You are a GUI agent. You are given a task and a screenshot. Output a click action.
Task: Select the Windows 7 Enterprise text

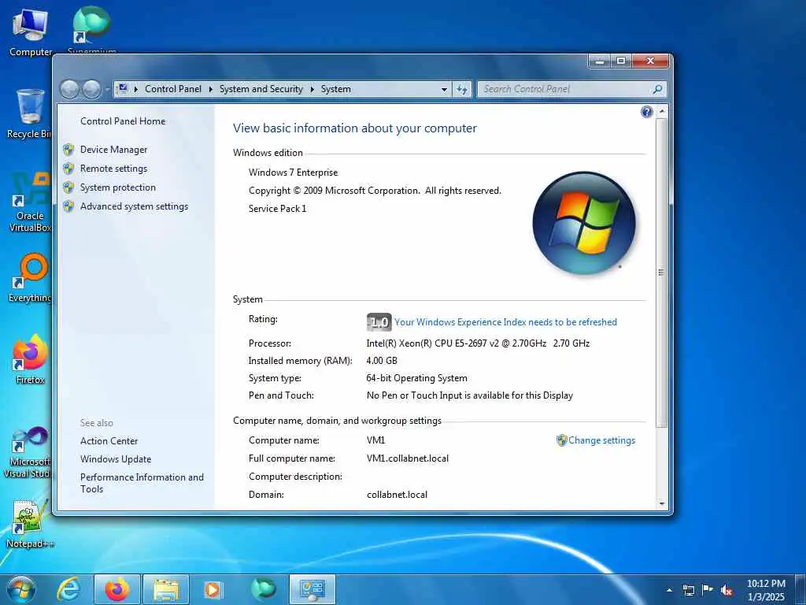point(293,173)
